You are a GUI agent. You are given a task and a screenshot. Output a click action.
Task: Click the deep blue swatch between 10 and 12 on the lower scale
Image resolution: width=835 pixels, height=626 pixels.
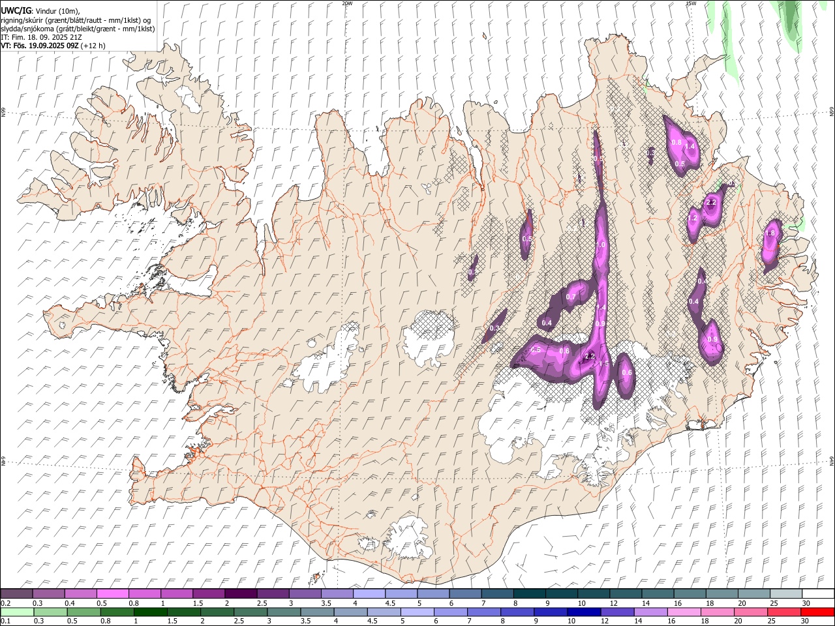coord(583,612)
